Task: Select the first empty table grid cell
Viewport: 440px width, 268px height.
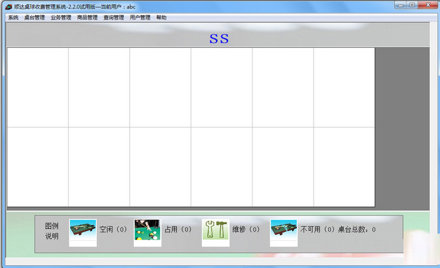Action: tap(38, 88)
